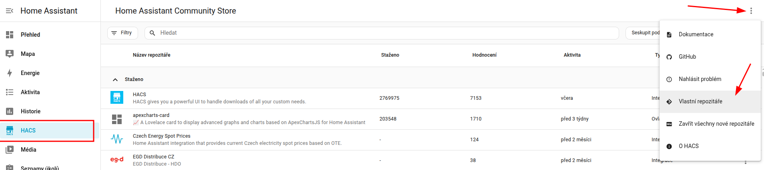The height and width of the screenshot is (170, 764).
Task: Open the O HACS menu entry
Action: tap(688, 146)
